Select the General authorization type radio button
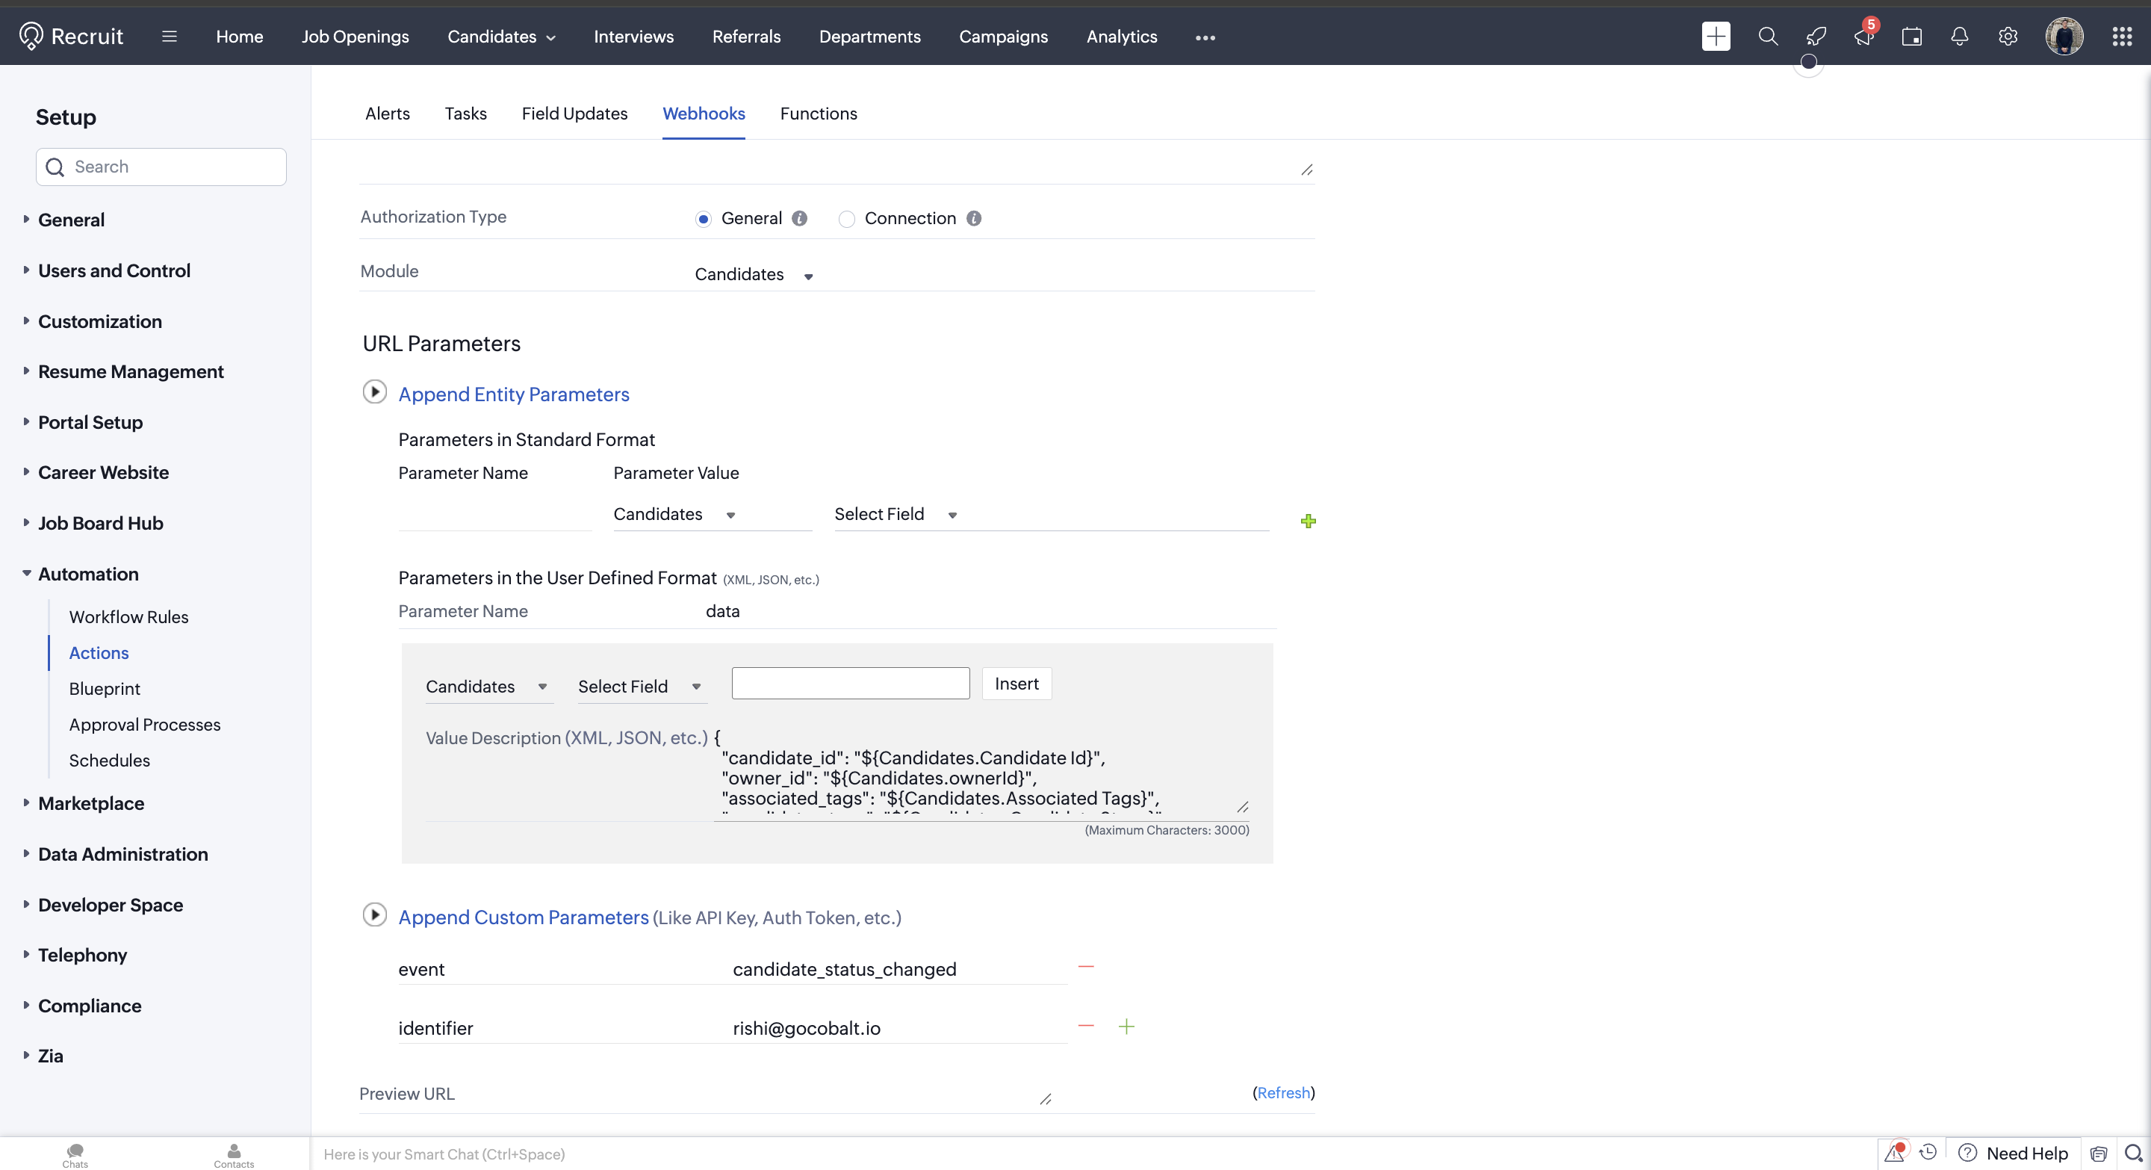 click(703, 219)
